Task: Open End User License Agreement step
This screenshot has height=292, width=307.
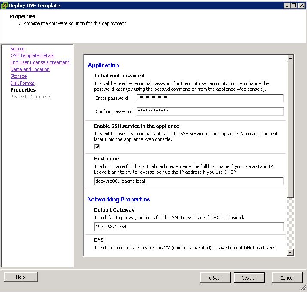Action: pos(40,62)
